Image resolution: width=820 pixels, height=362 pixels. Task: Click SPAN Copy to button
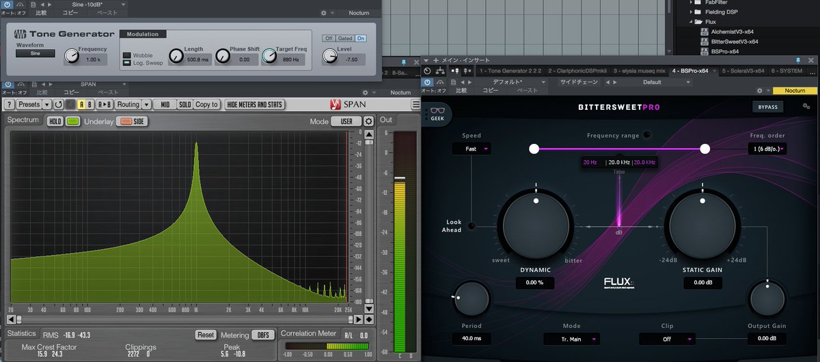point(208,104)
